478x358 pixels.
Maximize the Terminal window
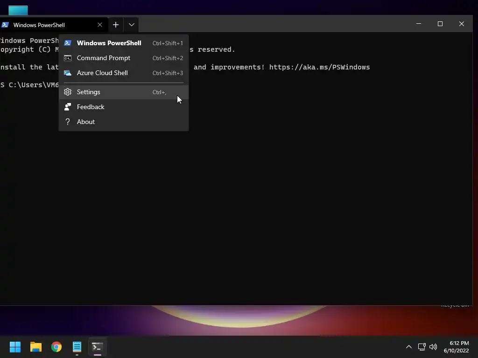pos(440,24)
